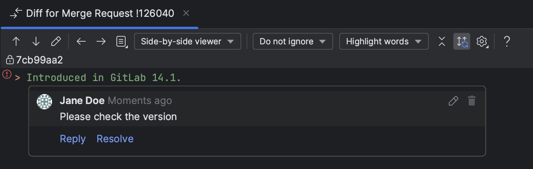Go to next file with right arrow
The width and height of the screenshot is (533, 169).
(x=101, y=41)
